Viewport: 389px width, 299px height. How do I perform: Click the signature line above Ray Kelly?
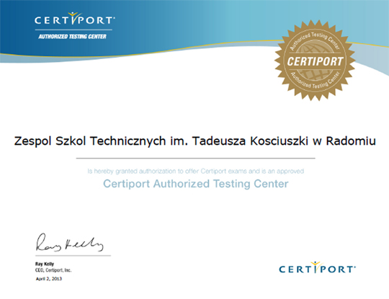coord(73,256)
